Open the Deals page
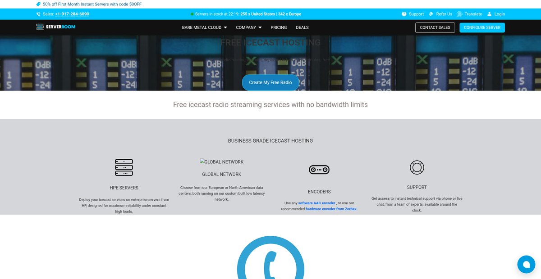This screenshot has height=279, width=541. click(x=302, y=27)
